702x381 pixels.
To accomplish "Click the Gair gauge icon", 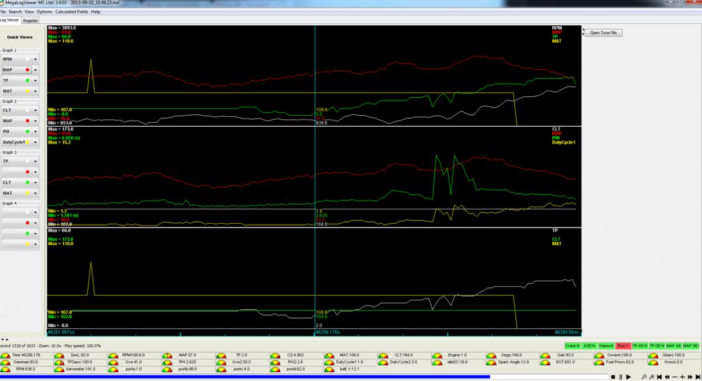I will pos(544,355).
